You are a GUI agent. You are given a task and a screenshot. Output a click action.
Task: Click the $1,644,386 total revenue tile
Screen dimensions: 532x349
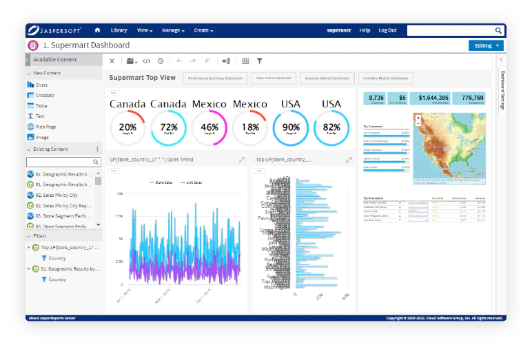430,98
